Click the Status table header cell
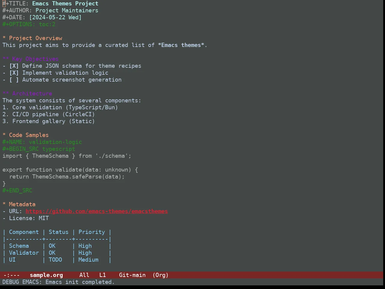 [59, 232]
